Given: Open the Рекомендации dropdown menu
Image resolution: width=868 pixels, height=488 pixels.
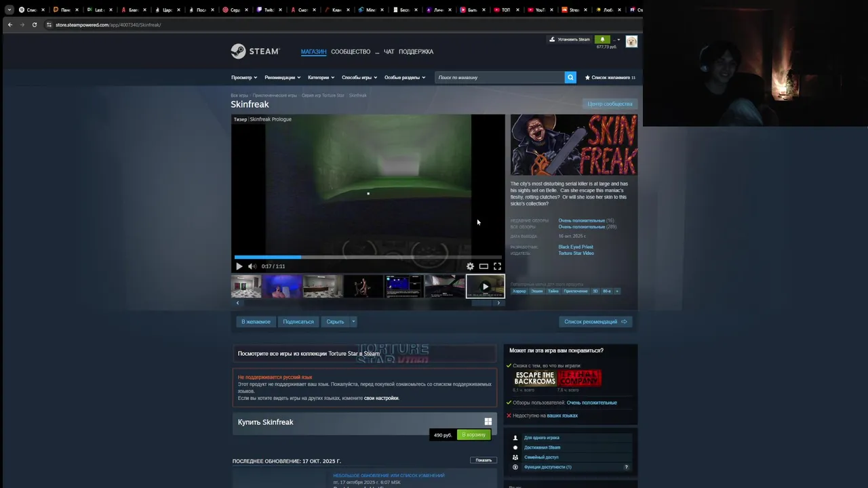Looking at the screenshot, I should point(282,77).
